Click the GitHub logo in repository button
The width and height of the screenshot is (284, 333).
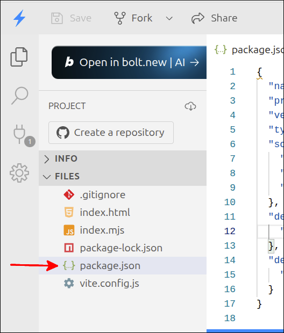[x=63, y=133]
